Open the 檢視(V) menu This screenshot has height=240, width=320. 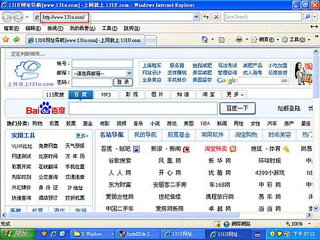coord(55,28)
